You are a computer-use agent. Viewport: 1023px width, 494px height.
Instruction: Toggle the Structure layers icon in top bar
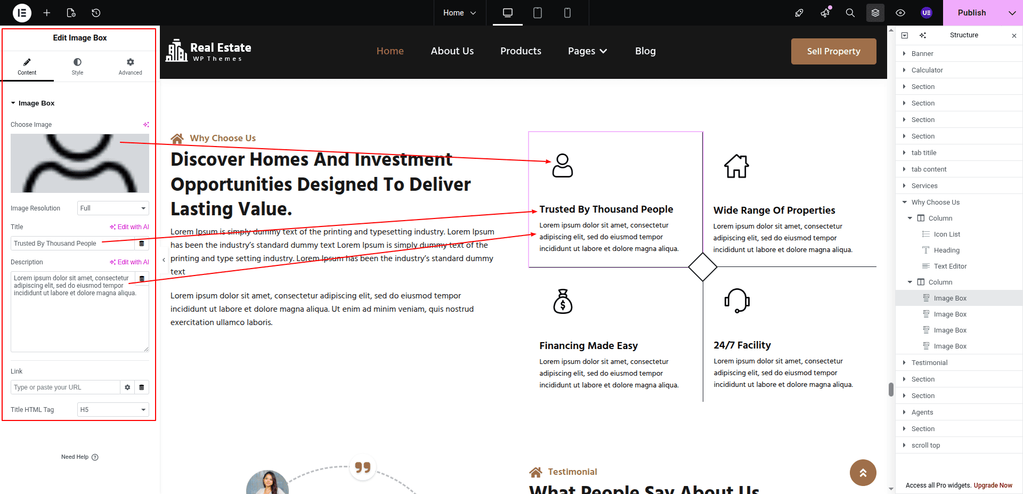point(875,13)
